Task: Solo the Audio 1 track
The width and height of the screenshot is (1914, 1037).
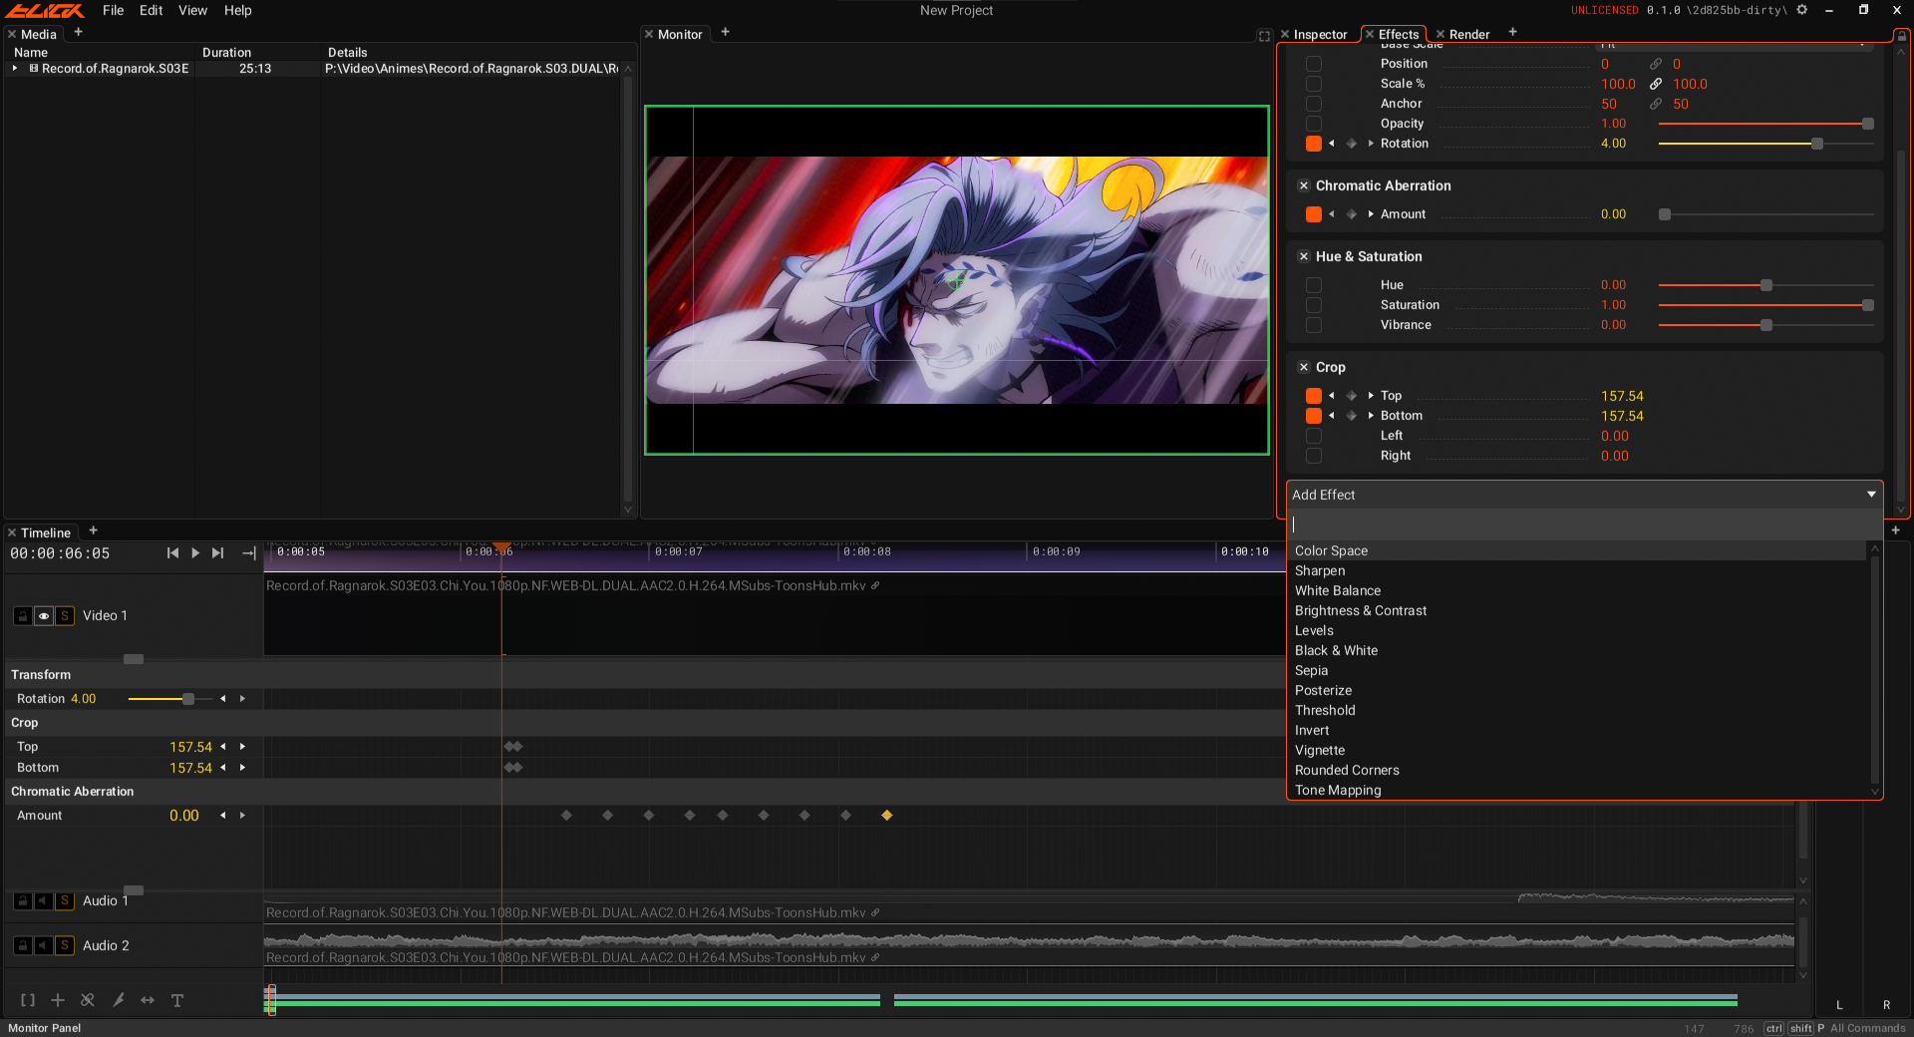Action: [65, 900]
